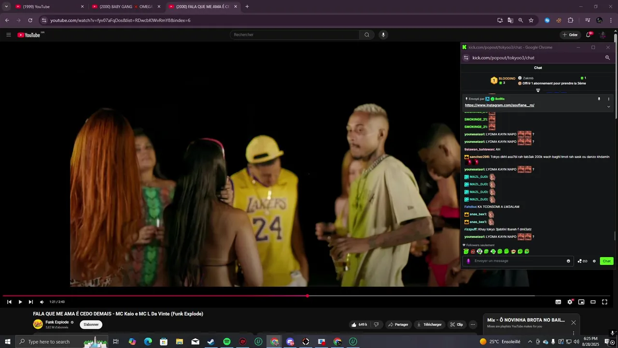Select the FALA QUE ME AMA tab

tap(203, 7)
